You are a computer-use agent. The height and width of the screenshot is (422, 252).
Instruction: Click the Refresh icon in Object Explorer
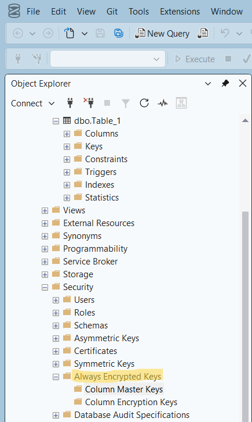[144, 103]
